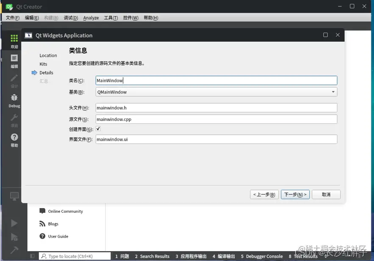Image resolution: width=374 pixels, height=261 pixels.
Task: Open the Help menu (帮助)
Action: 151,18
